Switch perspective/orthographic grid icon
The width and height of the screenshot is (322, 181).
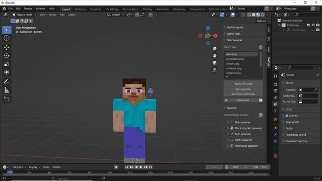coord(214,70)
